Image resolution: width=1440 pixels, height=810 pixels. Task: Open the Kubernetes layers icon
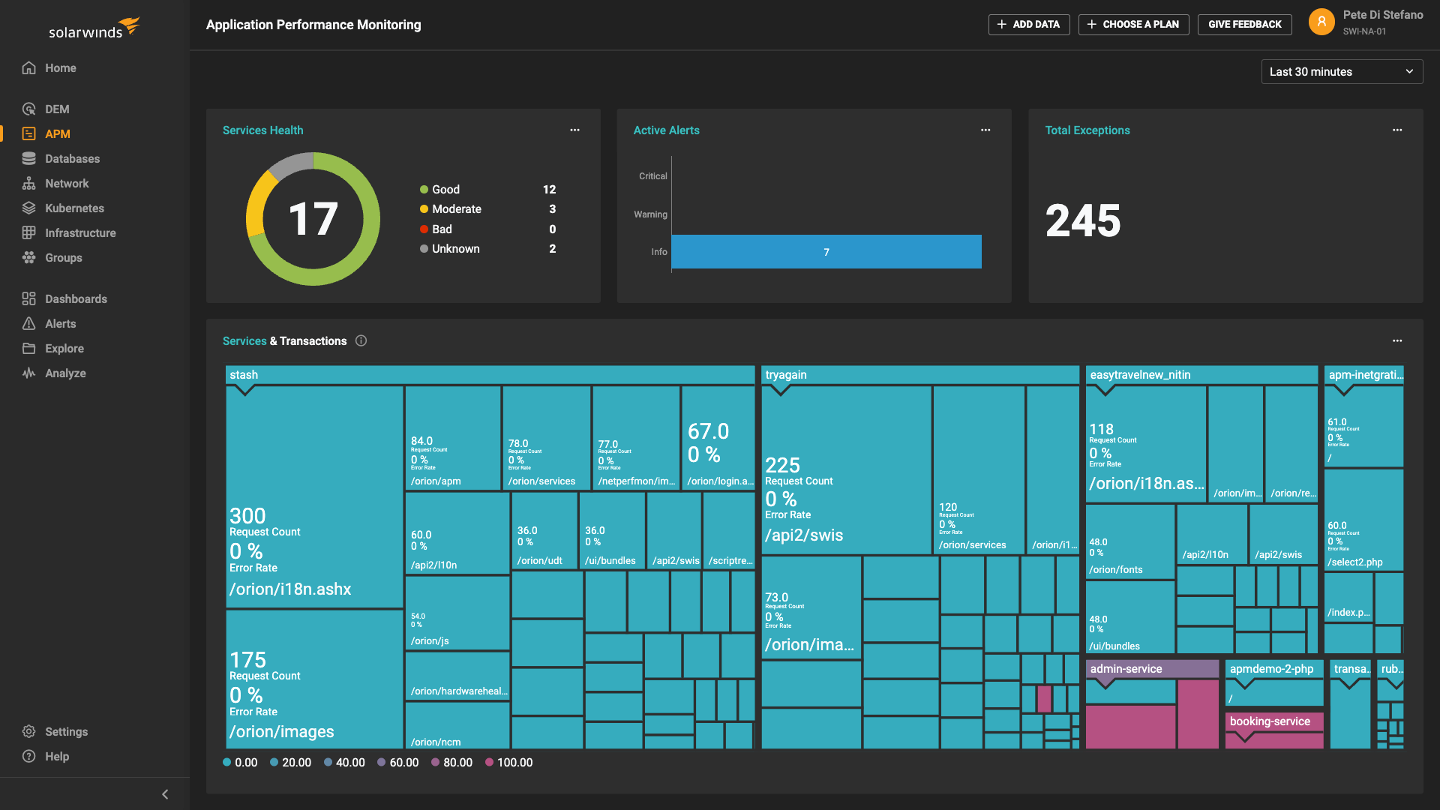coord(28,208)
